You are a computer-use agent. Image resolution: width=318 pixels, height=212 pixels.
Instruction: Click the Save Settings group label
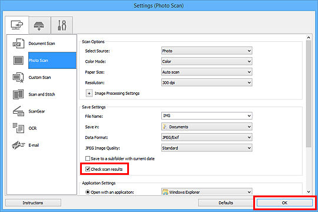pos(94,107)
